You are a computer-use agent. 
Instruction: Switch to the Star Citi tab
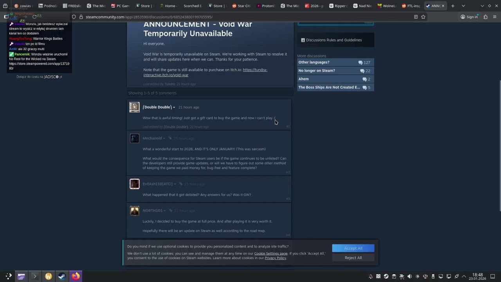(241, 6)
